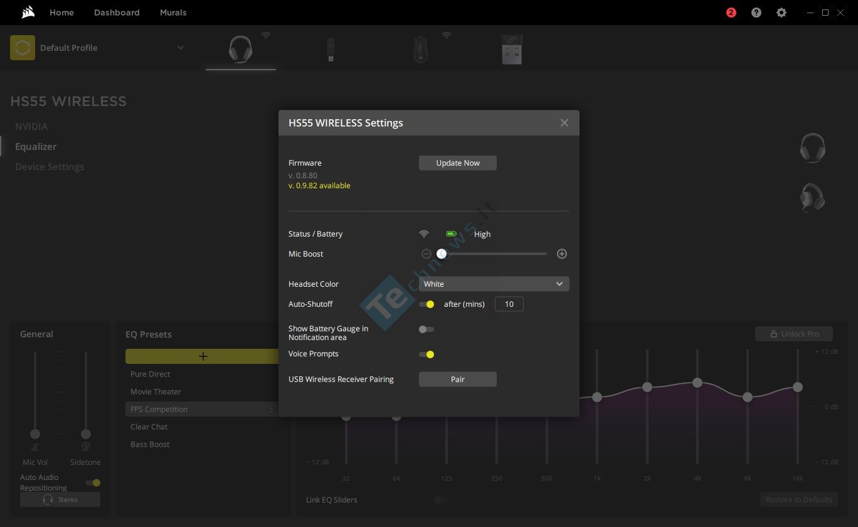Select the USB dongle stick device icon

(331, 49)
